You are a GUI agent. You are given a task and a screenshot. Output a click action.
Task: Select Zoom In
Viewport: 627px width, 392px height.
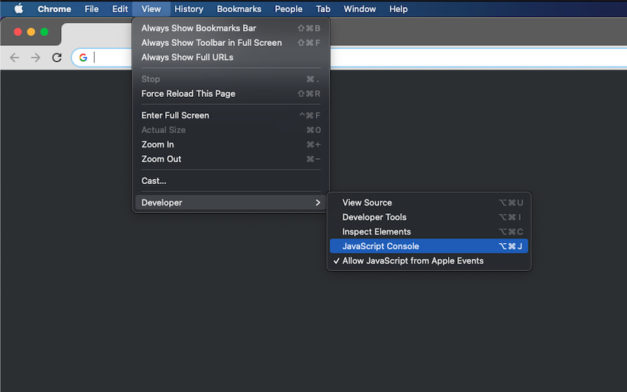pos(231,144)
